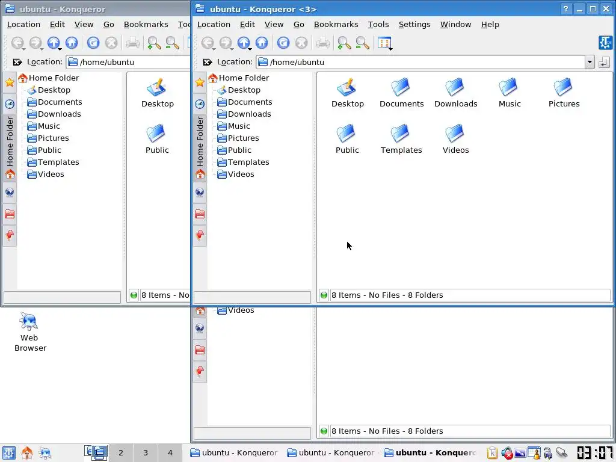Open the K menu on the panel
Image resolution: width=616 pixels, height=462 pixels.
click(8, 452)
